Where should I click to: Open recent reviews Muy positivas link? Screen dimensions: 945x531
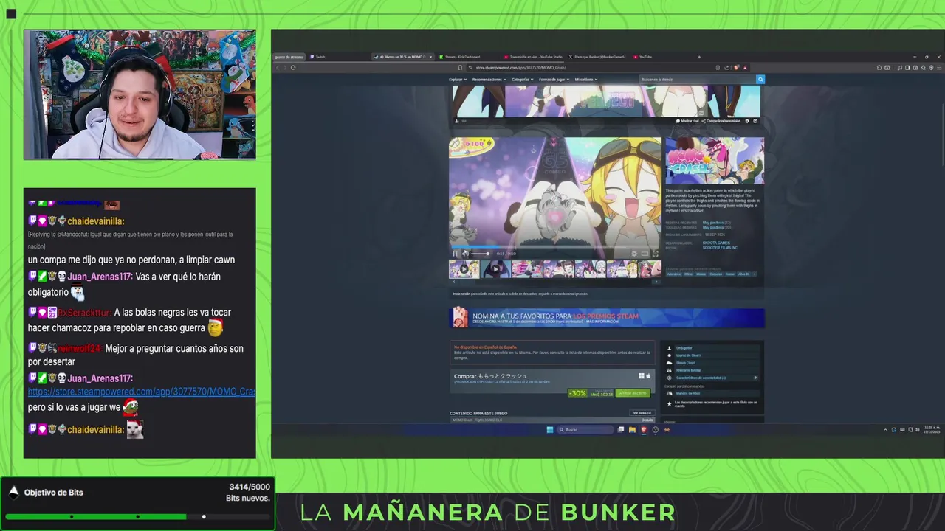pyautogui.click(x=712, y=223)
